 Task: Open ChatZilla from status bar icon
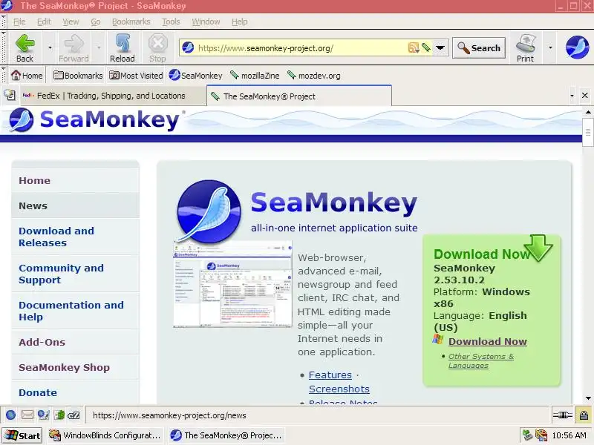click(74, 415)
